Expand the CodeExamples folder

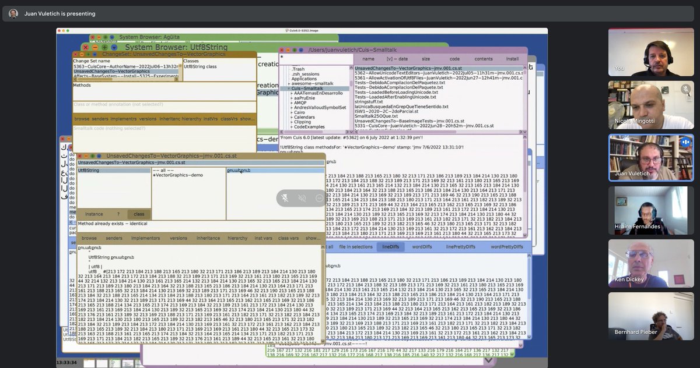coord(291,126)
